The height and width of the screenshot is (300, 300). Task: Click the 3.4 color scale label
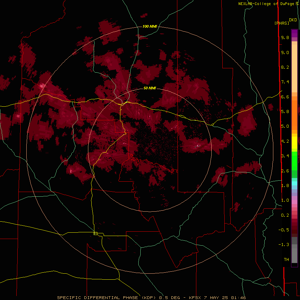coord(285,156)
